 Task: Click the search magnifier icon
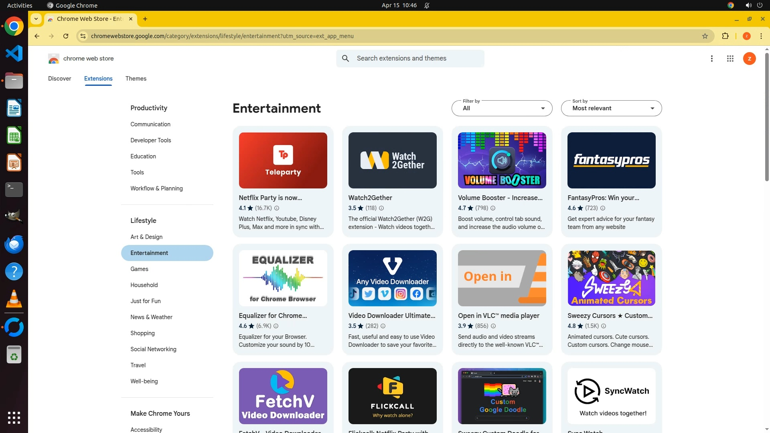pos(345,59)
